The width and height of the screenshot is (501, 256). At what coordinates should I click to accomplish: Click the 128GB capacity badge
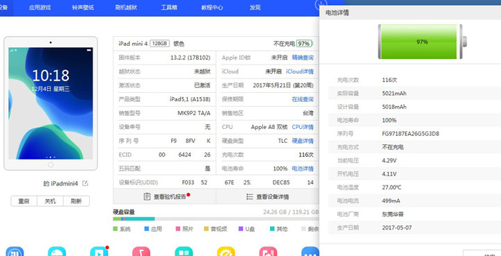(159, 44)
